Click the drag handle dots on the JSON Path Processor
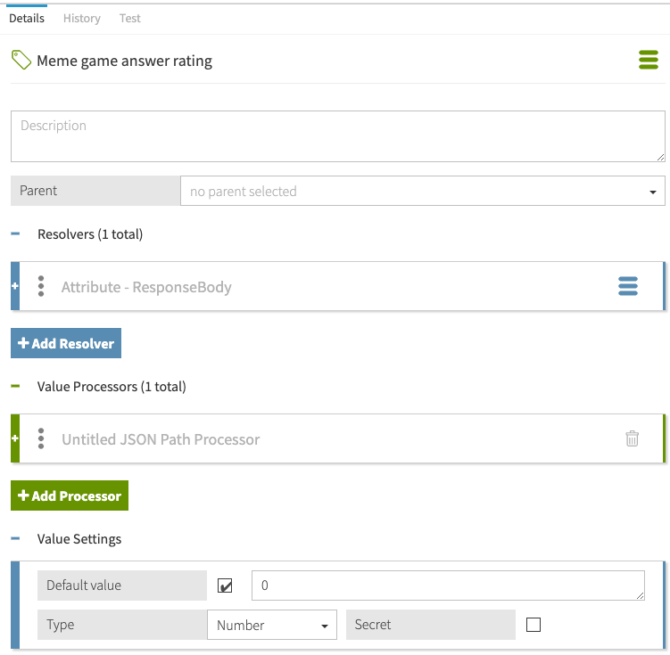Screen dimensions: 670x655 click(x=41, y=438)
